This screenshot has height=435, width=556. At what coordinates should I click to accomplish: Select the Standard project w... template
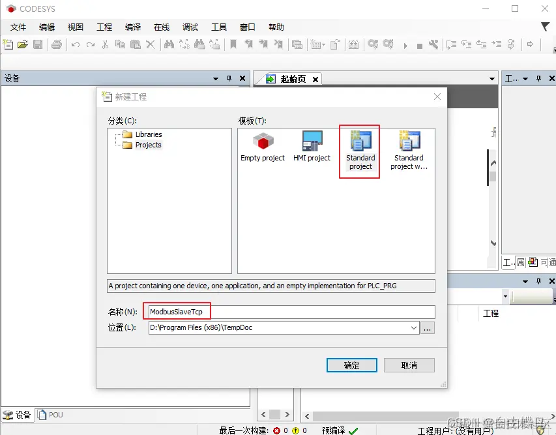click(409, 151)
